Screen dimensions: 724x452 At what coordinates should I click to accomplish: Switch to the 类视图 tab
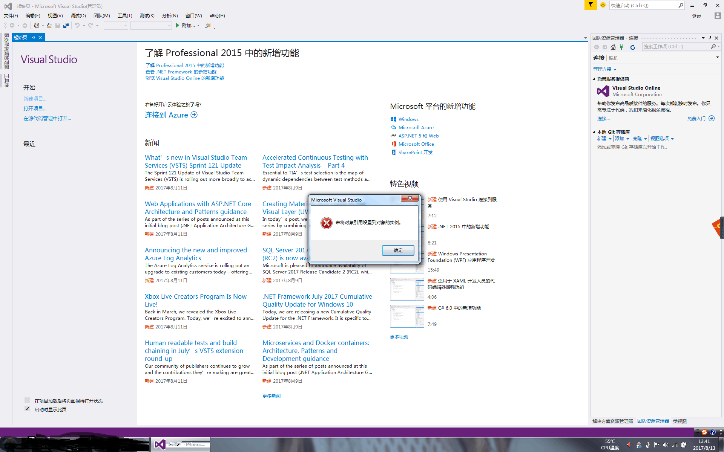[680, 421]
